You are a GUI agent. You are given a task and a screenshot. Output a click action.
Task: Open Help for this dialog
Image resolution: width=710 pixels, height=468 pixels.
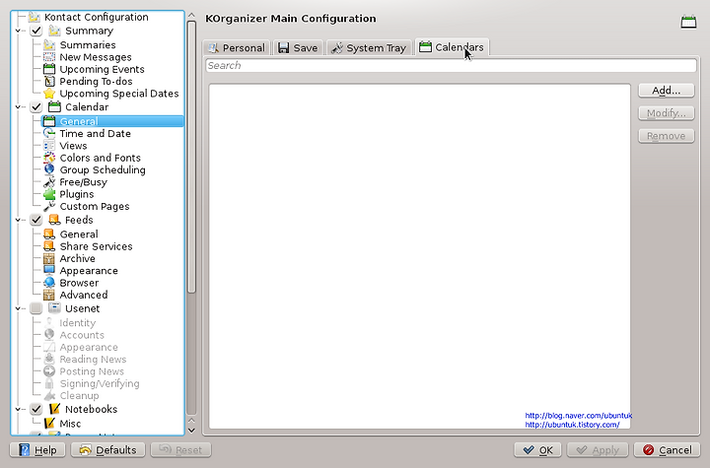[37, 450]
